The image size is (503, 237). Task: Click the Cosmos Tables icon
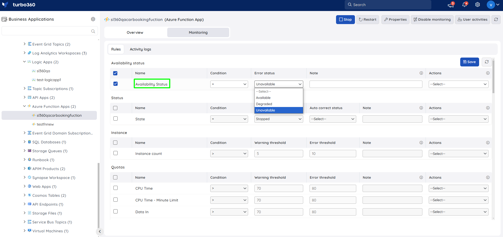click(29, 195)
